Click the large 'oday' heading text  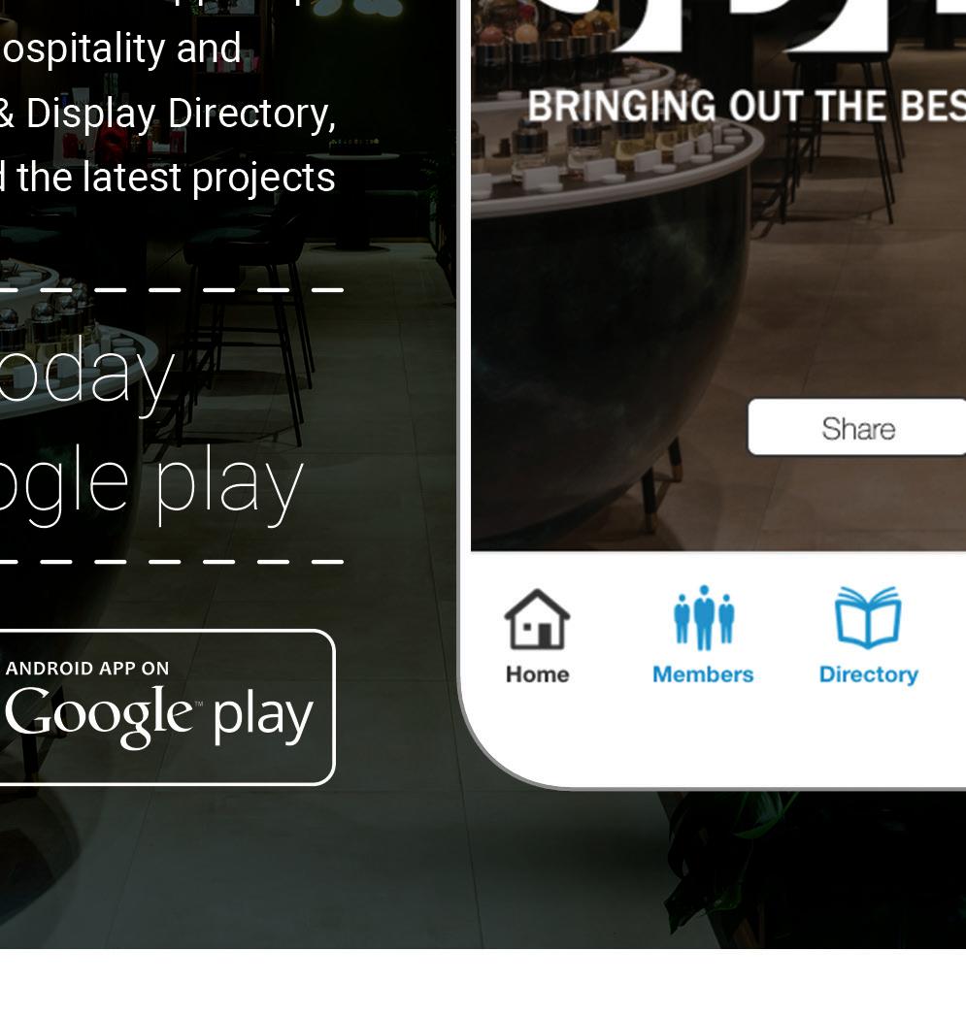[86, 376]
